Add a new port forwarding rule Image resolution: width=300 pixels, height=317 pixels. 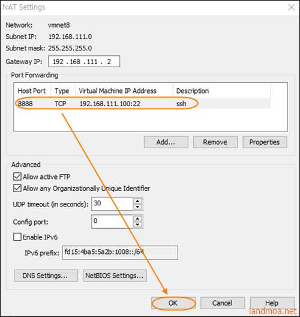(x=166, y=142)
